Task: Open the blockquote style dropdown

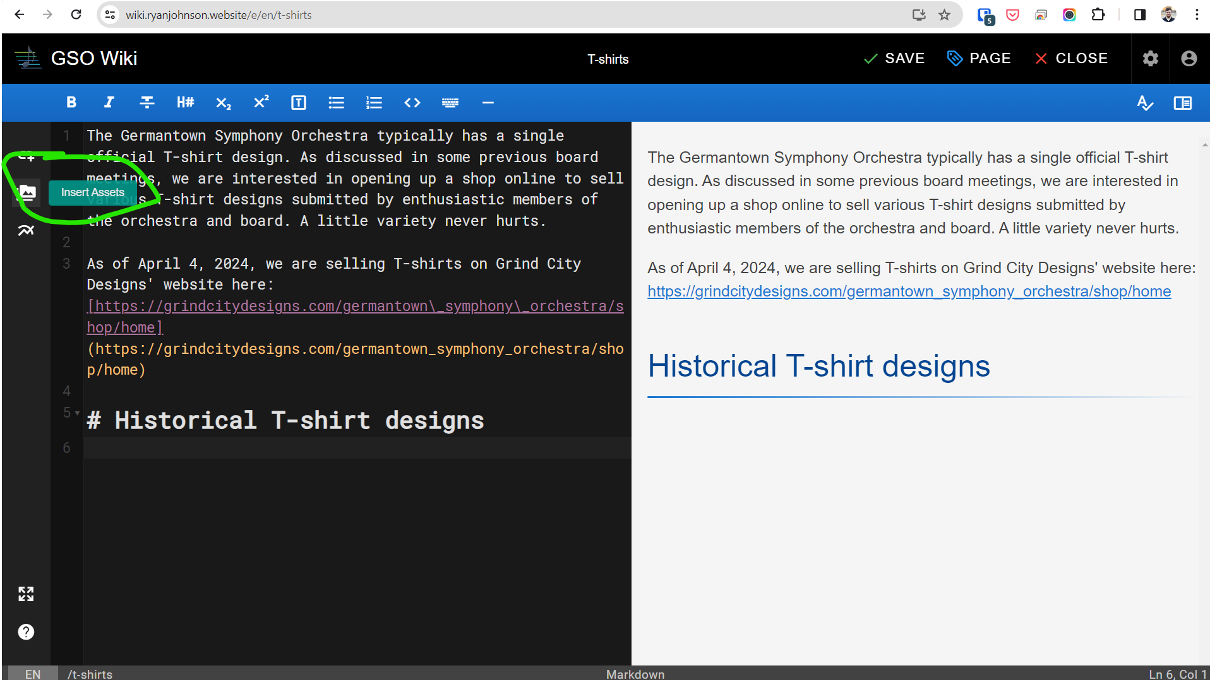Action: point(299,102)
